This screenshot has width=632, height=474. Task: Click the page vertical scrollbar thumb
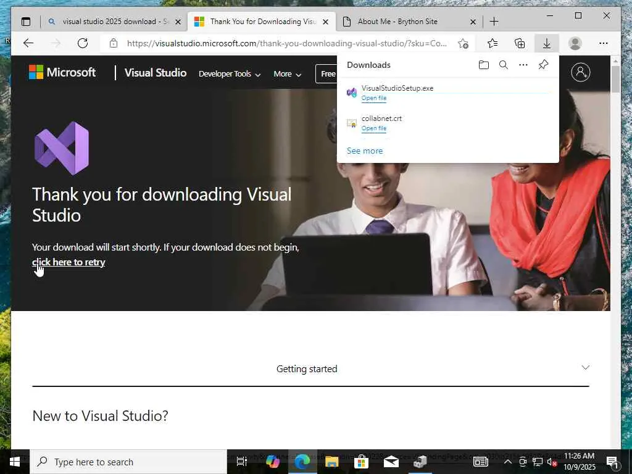click(615, 79)
